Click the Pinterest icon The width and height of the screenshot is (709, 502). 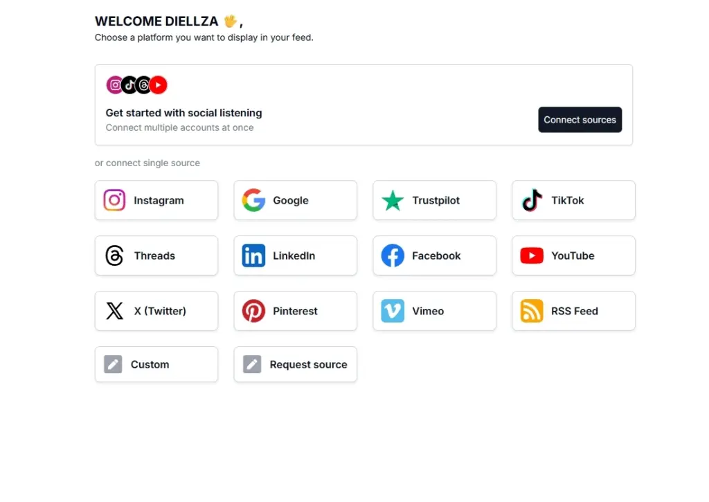253,311
